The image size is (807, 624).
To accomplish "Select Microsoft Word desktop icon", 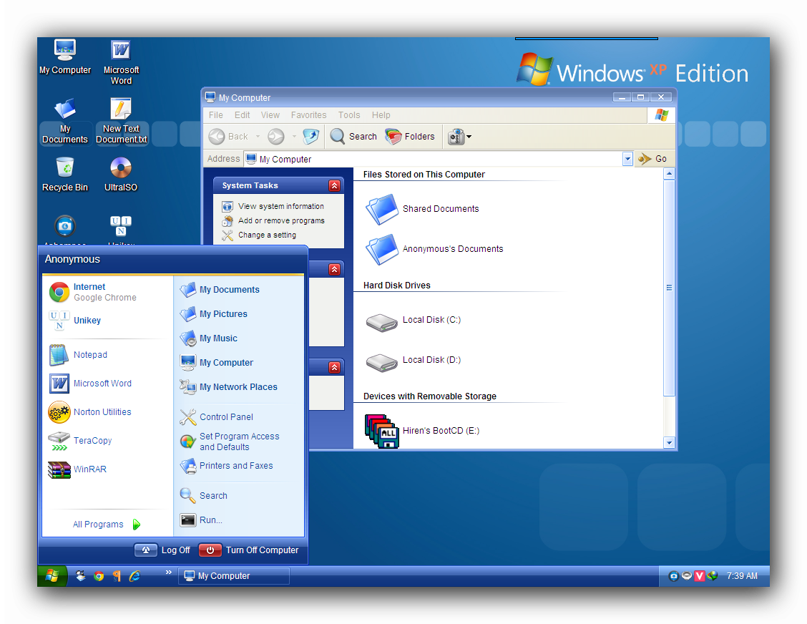I will tap(121, 62).
